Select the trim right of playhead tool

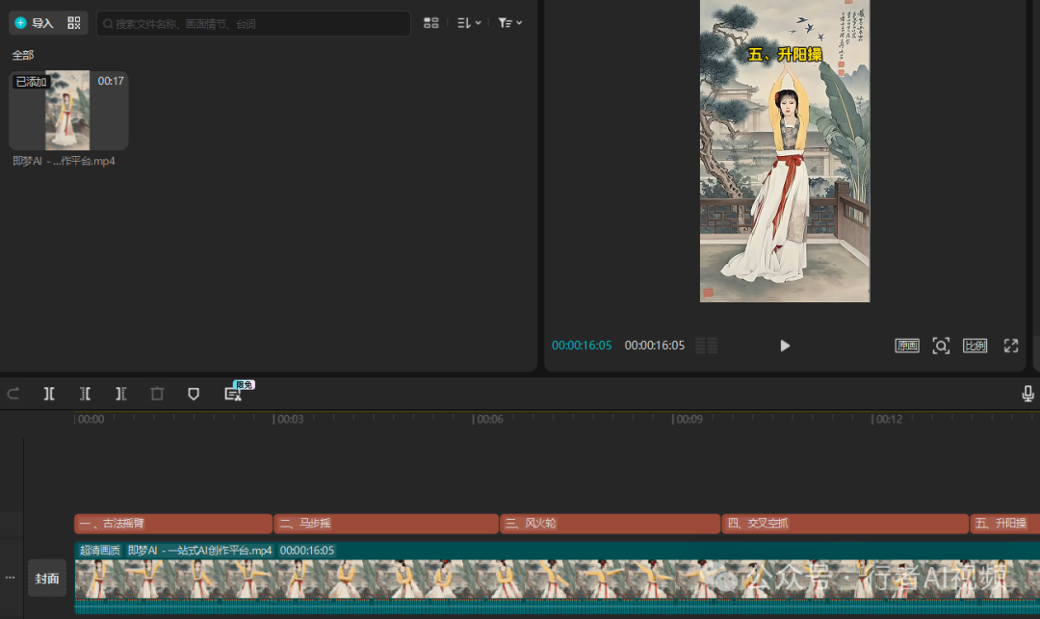coord(120,394)
